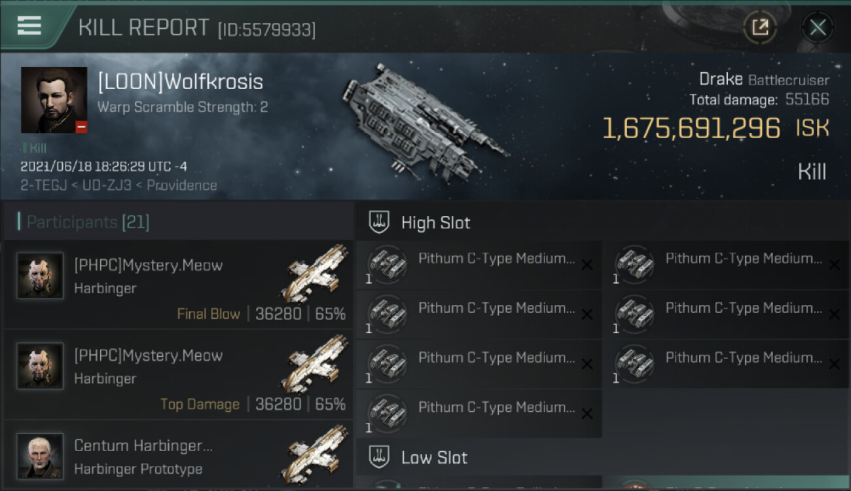This screenshot has width=851, height=491.
Task: Click Wolfkrosis character portrait
Action: click(54, 100)
